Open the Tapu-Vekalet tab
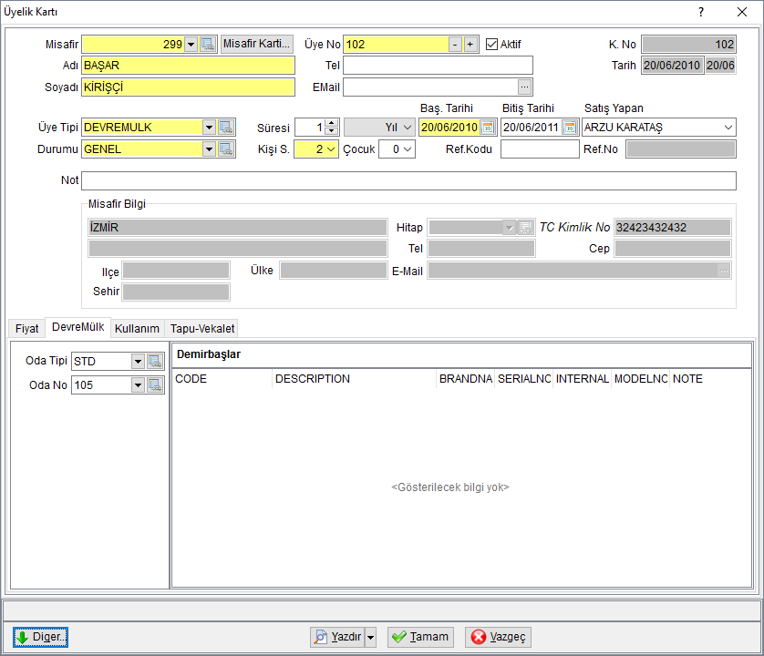The height and width of the screenshot is (656, 764). click(202, 329)
